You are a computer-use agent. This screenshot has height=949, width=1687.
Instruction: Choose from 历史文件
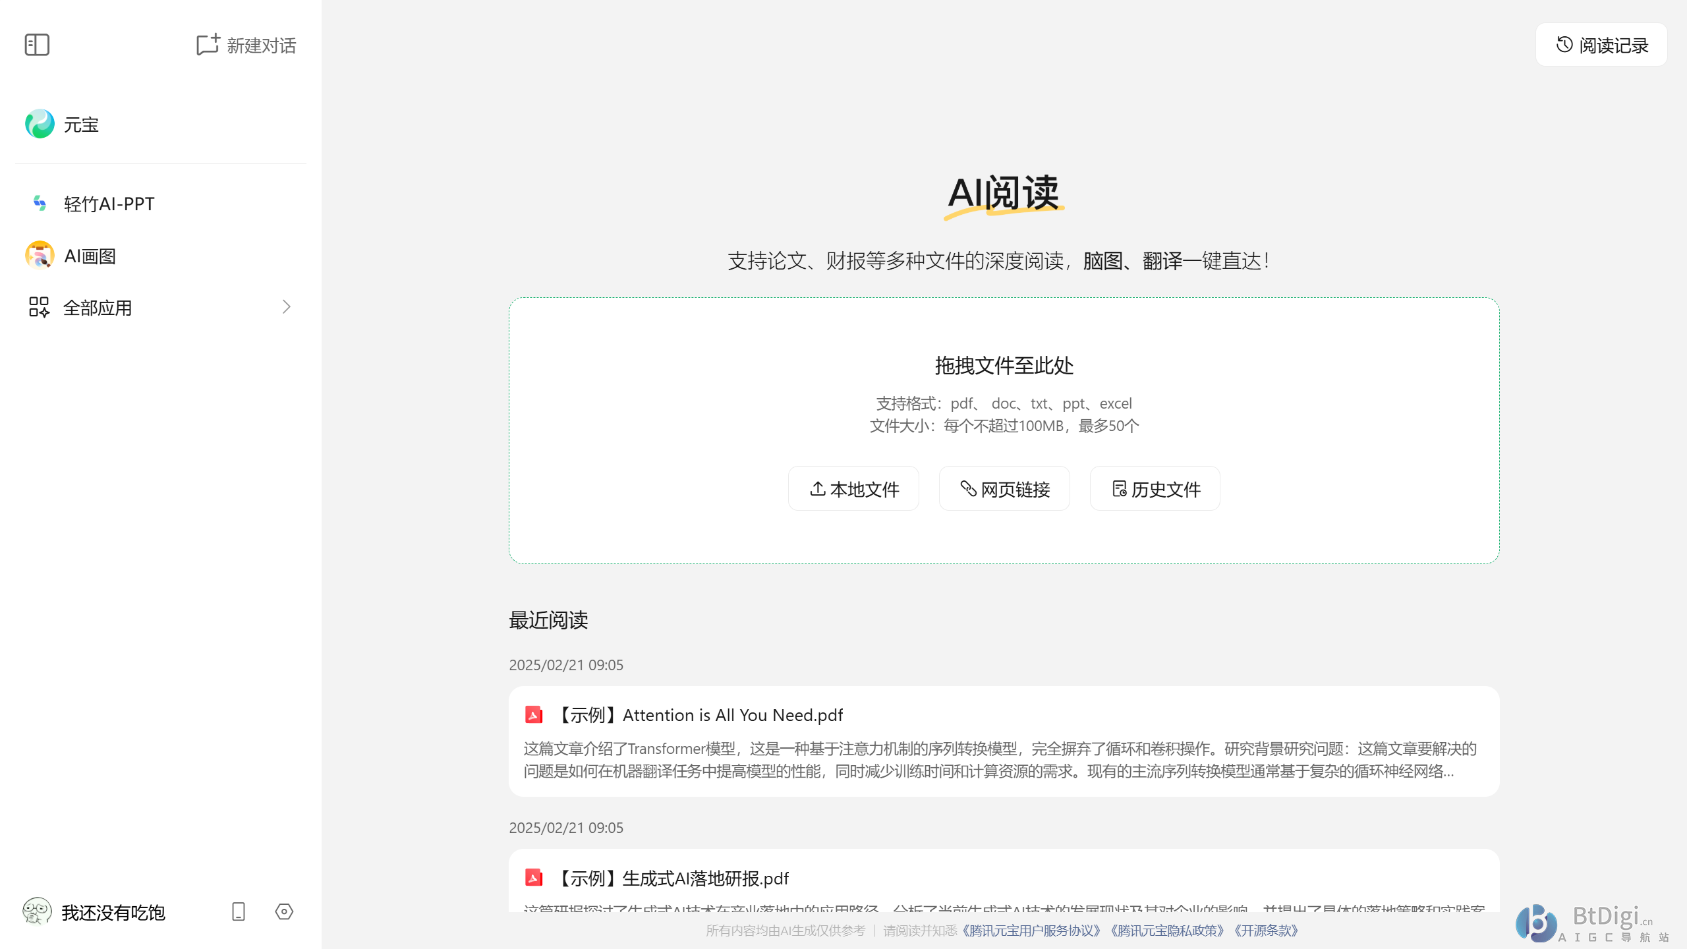point(1155,489)
